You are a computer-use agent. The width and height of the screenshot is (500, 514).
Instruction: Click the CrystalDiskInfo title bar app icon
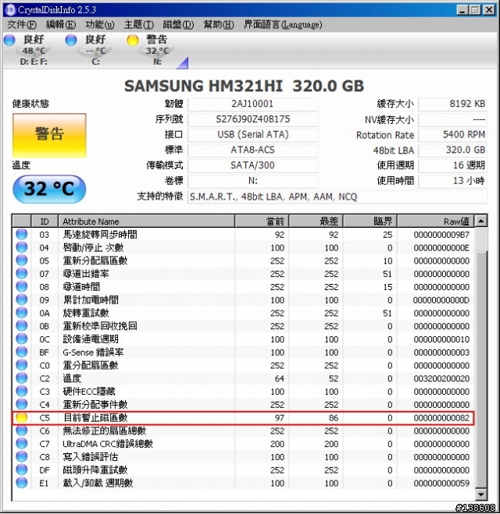coord(10,9)
